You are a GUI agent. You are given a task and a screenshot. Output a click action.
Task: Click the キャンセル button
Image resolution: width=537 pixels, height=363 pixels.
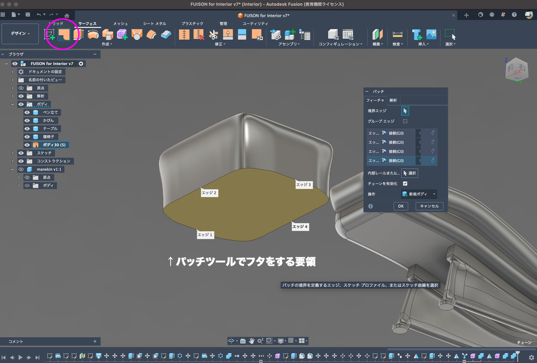(x=429, y=206)
